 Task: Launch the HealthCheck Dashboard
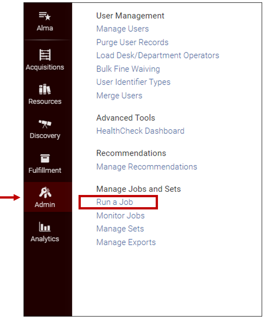tap(140, 131)
